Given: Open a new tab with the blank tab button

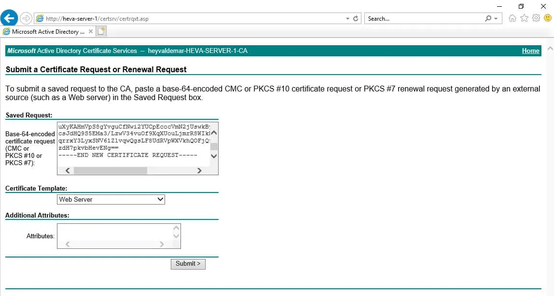Looking at the screenshot, I should (101, 31).
